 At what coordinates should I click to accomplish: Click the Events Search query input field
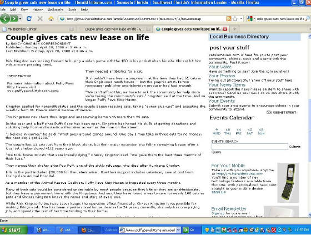[250, 147]
